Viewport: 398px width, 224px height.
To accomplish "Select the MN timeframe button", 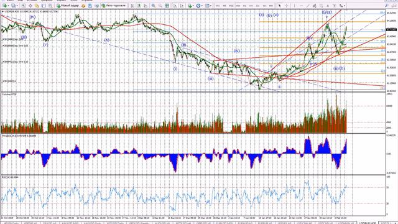I will [x=271, y=6].
